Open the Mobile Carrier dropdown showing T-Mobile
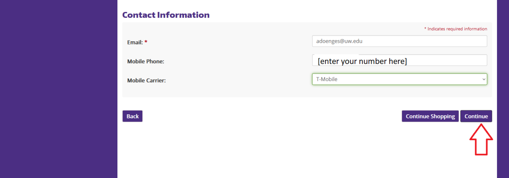509x178 pixels. pyautogui.click(x=399, y=79)
